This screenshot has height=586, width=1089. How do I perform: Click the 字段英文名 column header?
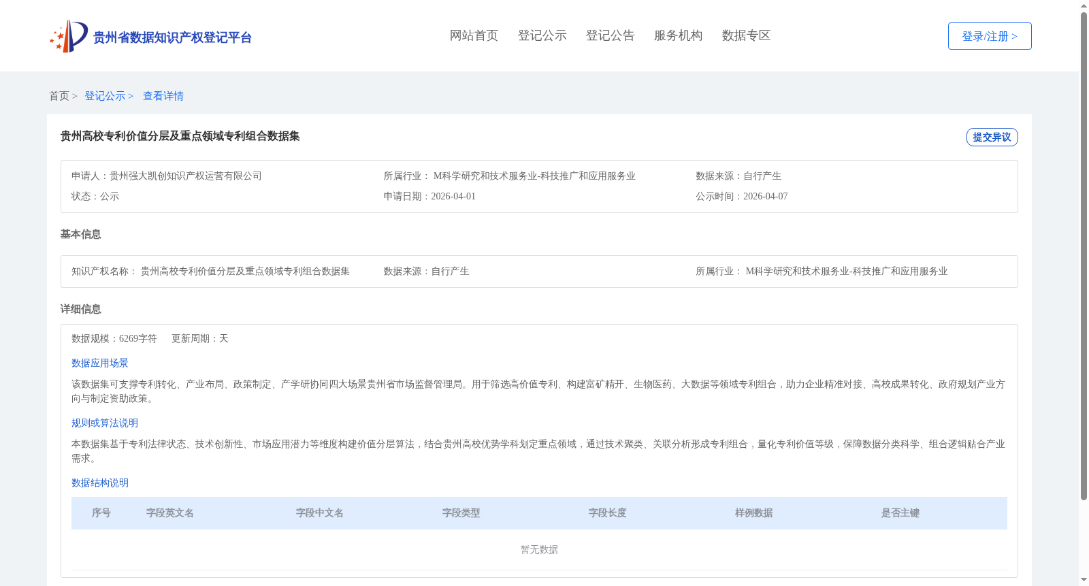170,513
